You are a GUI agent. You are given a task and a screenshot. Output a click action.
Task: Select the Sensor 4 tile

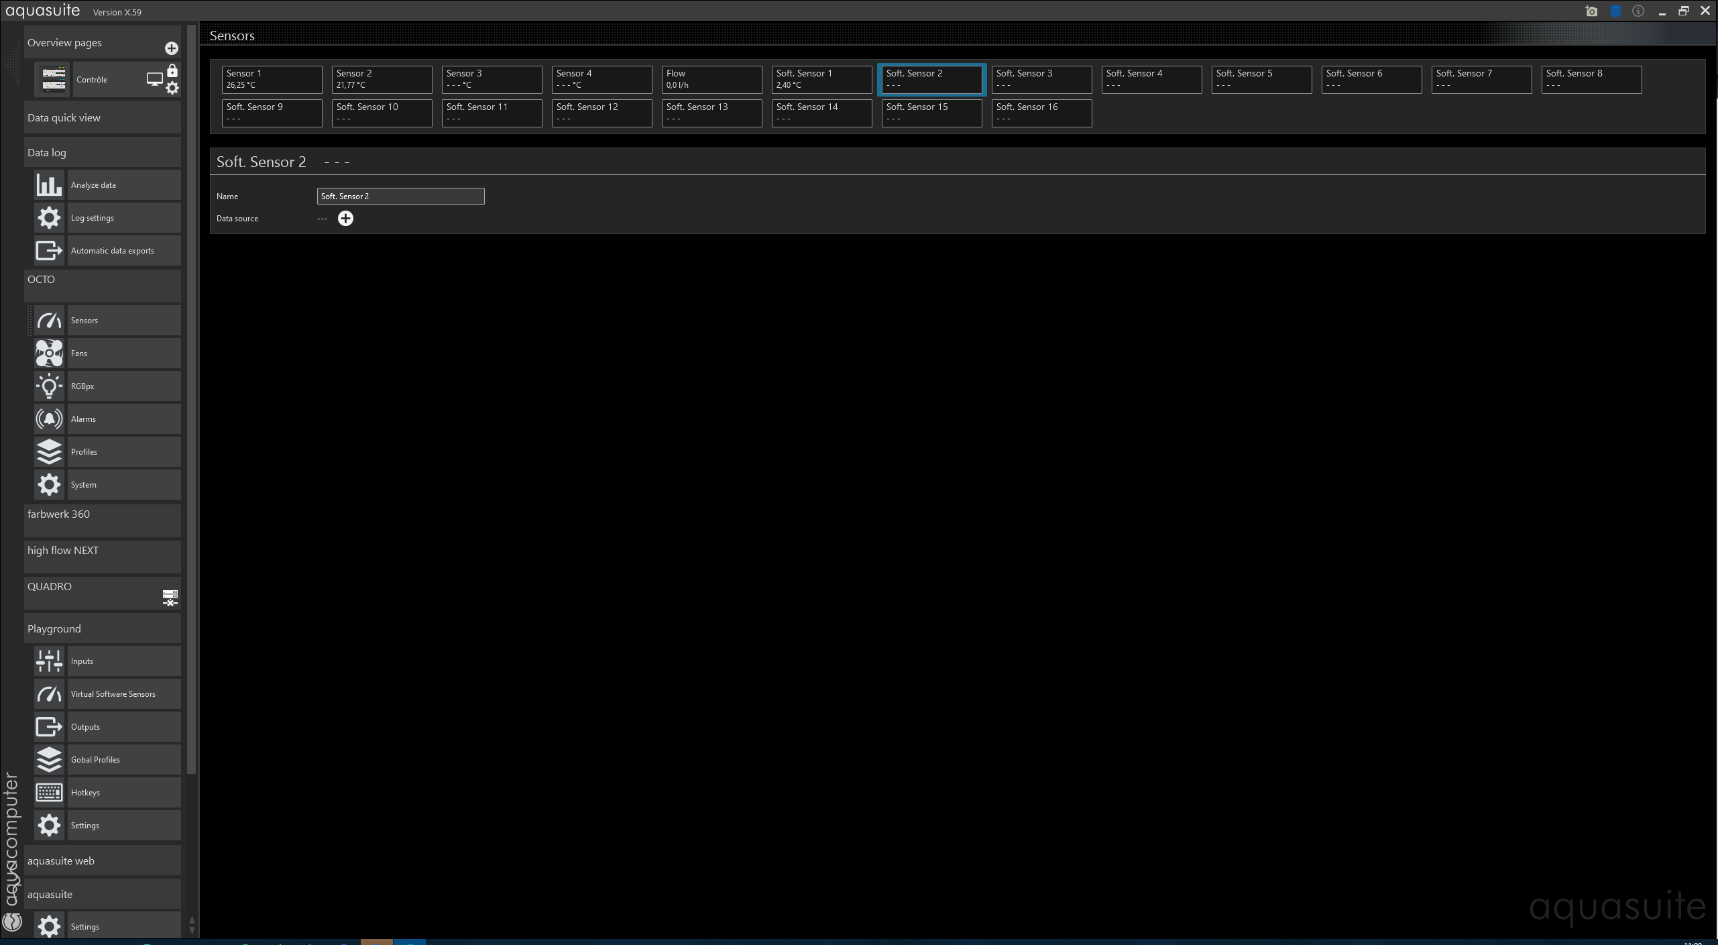click(602, 79)
